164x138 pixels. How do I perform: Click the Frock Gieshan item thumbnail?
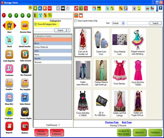tap(120, 73)
